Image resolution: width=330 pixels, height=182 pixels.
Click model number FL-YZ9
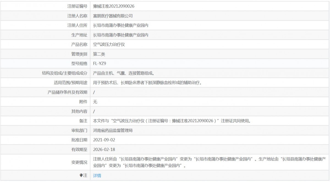[x=100, y=64]
